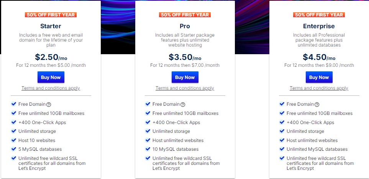
Task: Open Starter plan Terms and conditions link
Action: point(51,88)
